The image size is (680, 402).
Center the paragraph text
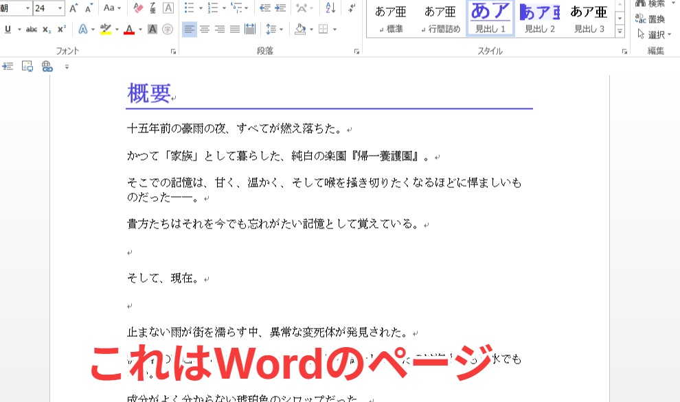[x=205, y=29]
